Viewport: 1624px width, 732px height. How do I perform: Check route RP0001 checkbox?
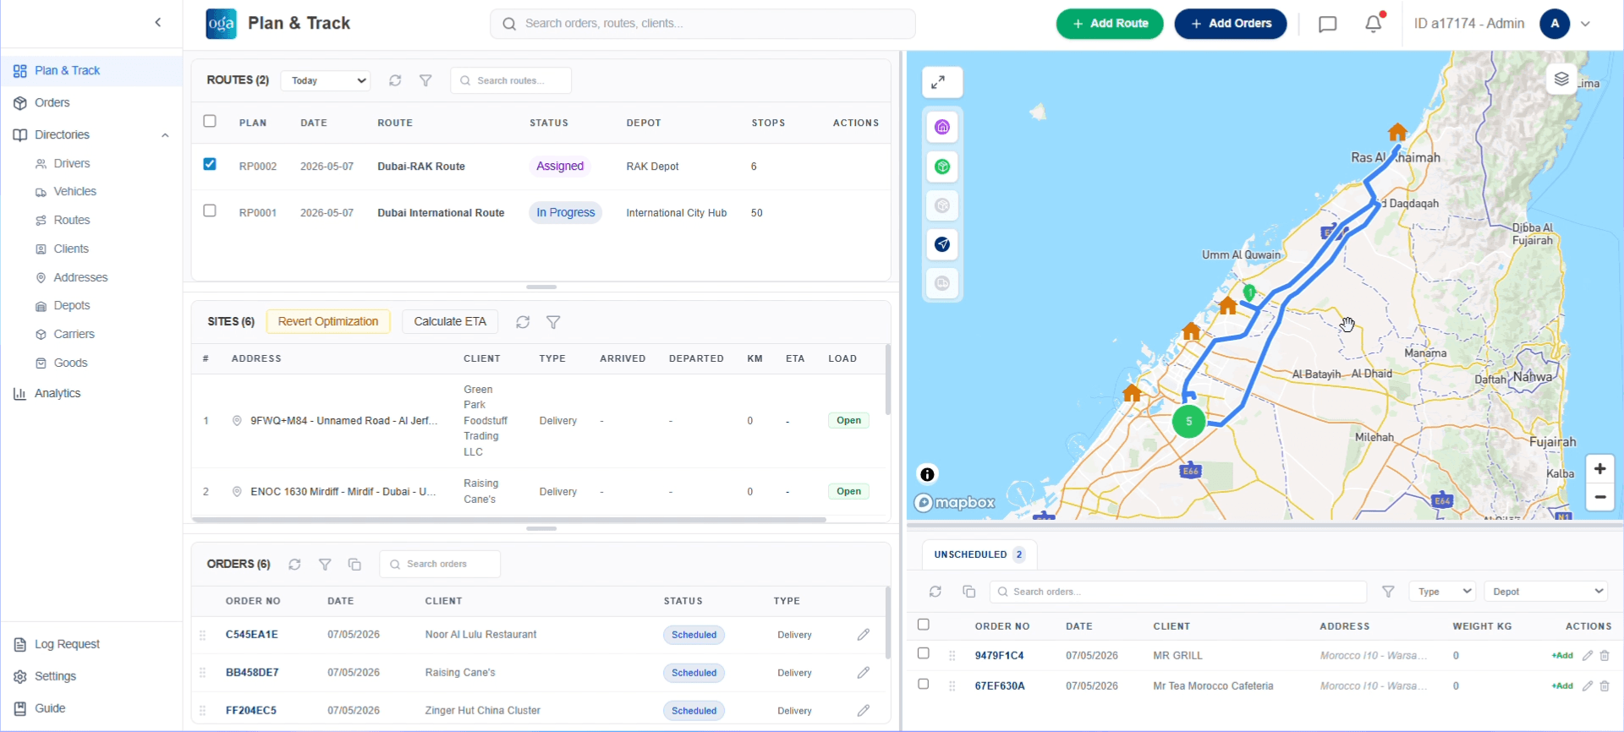pos(210,211)
